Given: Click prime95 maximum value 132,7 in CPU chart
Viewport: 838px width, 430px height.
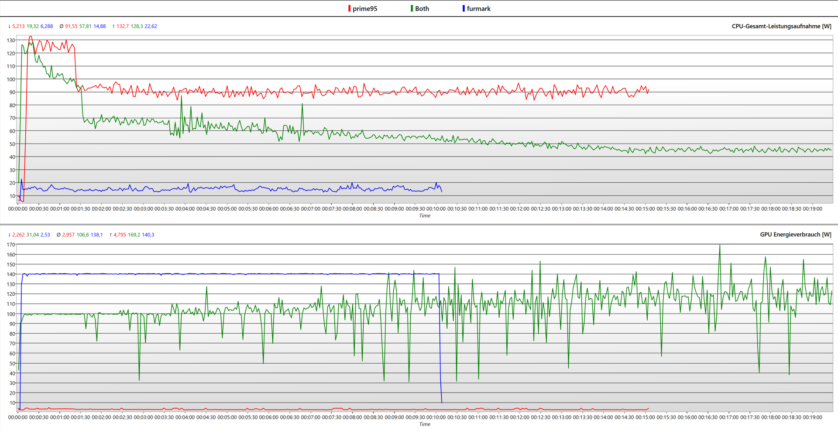Looking at the screenshot, I should [123, 27].
